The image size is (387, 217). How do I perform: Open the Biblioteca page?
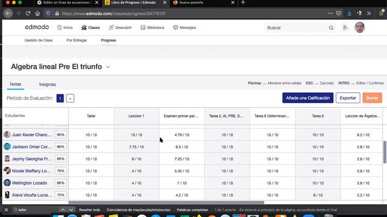[152, 28]
